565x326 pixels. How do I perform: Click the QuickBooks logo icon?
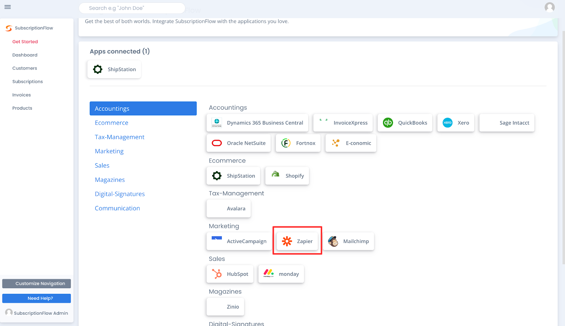point(388,123)
